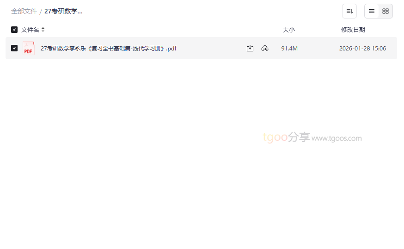Viewport: 404px width, 249px height.
Task: Click the 文件名 column header text
Action: point(30,30)
